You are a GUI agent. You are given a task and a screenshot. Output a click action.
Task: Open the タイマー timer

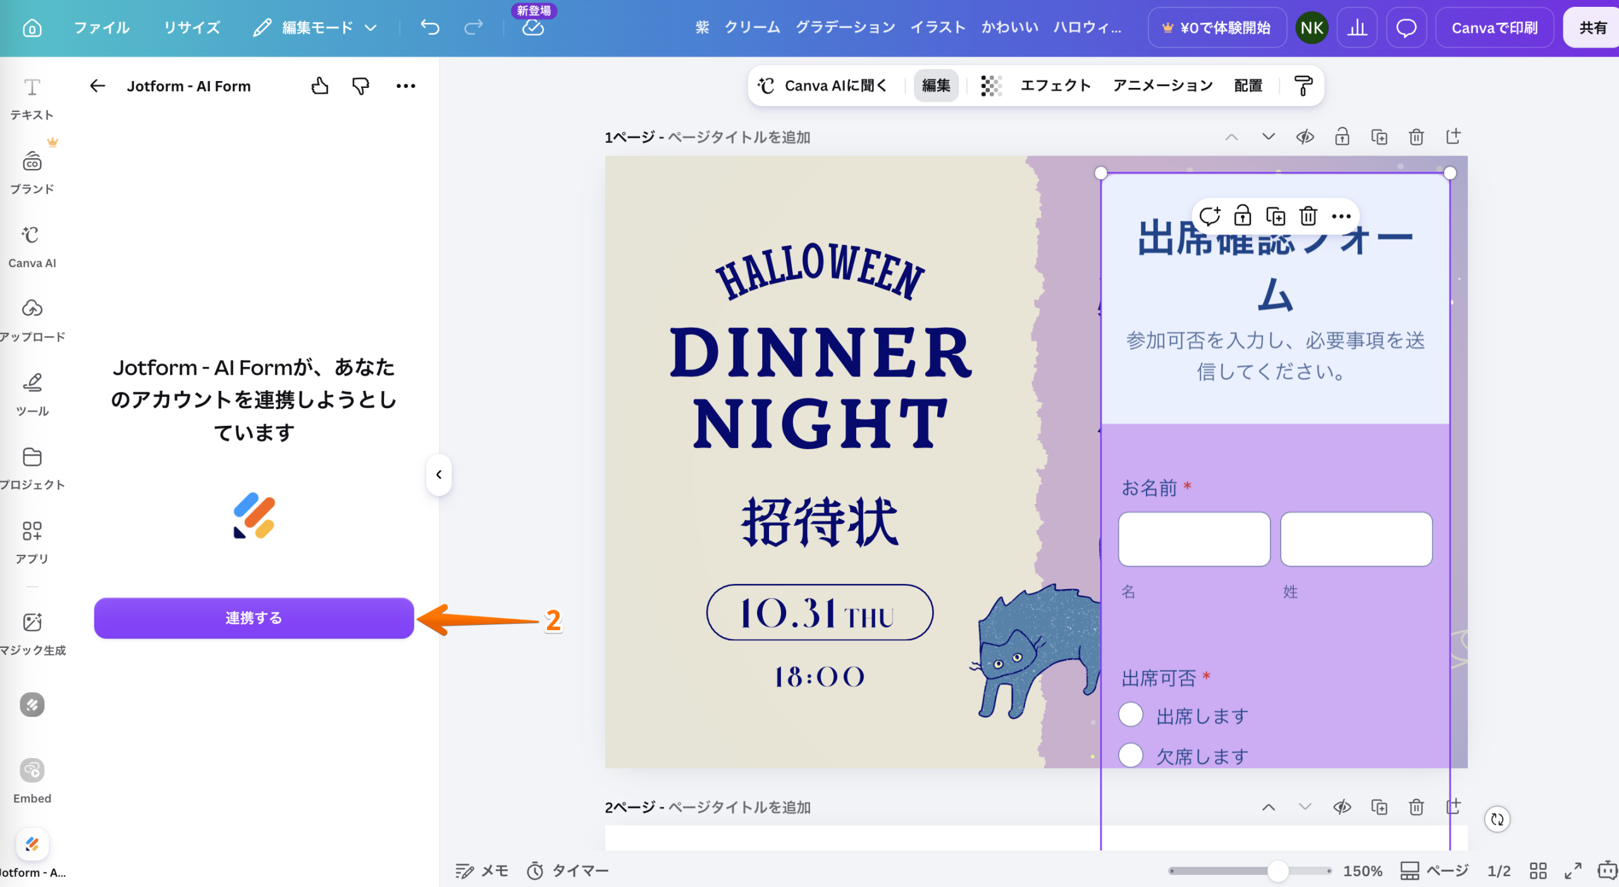(x=567, y=871)
